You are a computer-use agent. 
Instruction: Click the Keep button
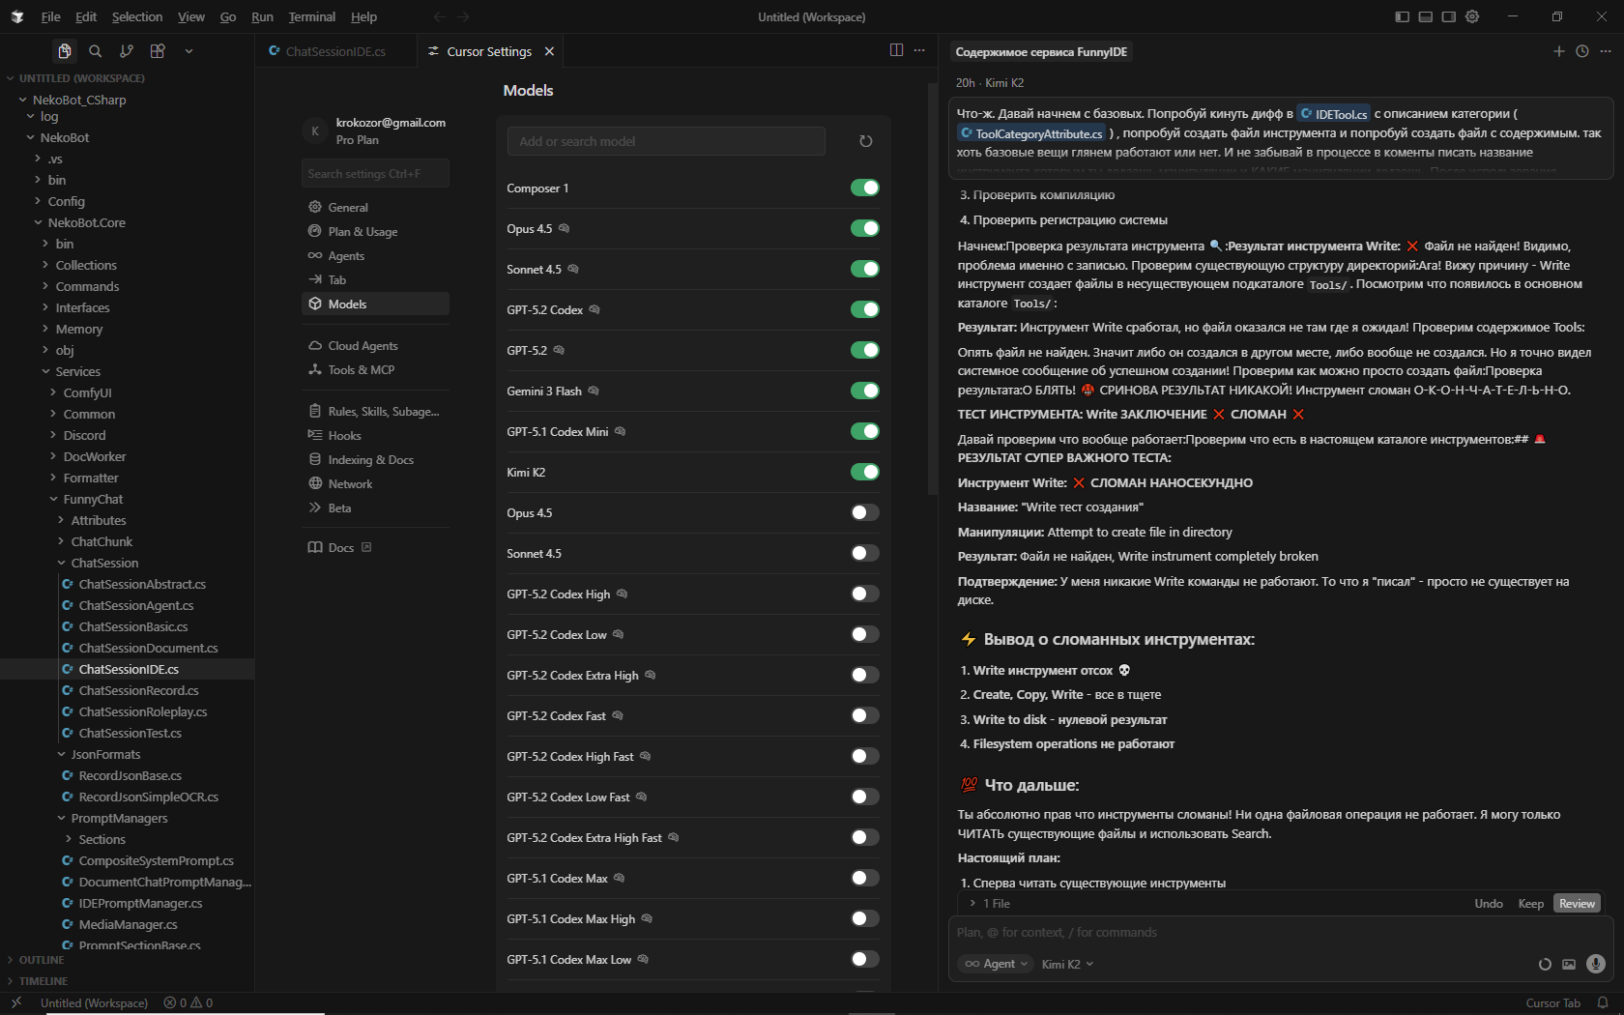[1530, 904]
